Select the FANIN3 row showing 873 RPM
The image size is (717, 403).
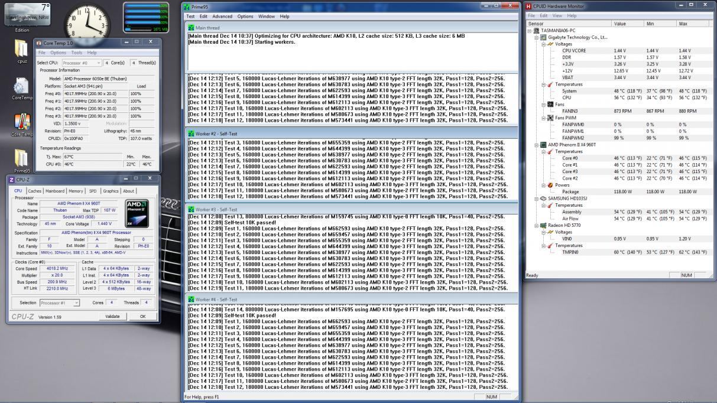coord(618,111)
